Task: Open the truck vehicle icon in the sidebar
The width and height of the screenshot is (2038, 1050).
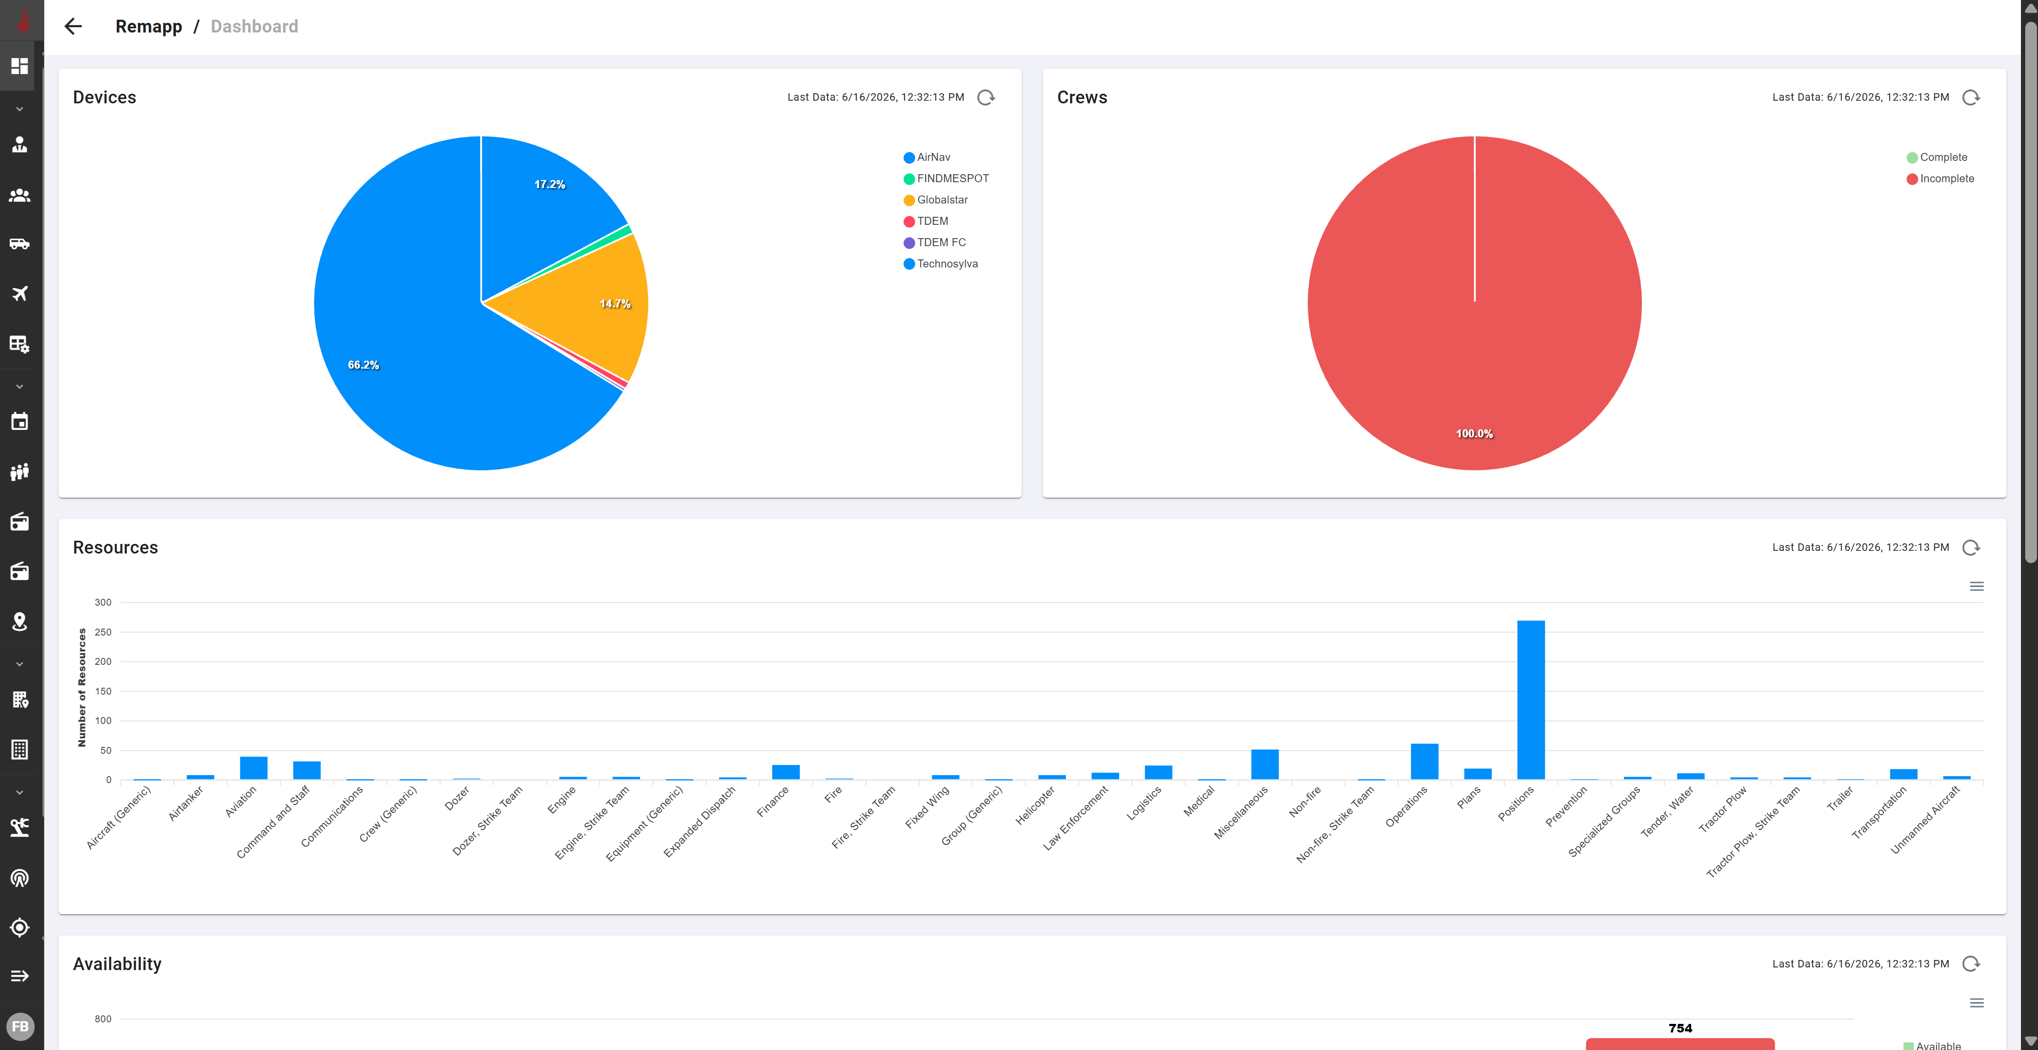Action: (x=20, y=245)
